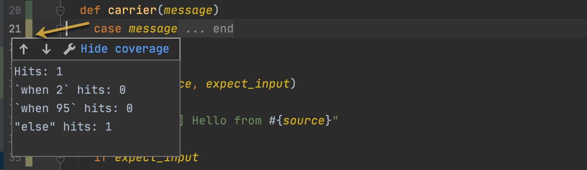Collapse the carrier method fold marker

[x=61, y=10]
